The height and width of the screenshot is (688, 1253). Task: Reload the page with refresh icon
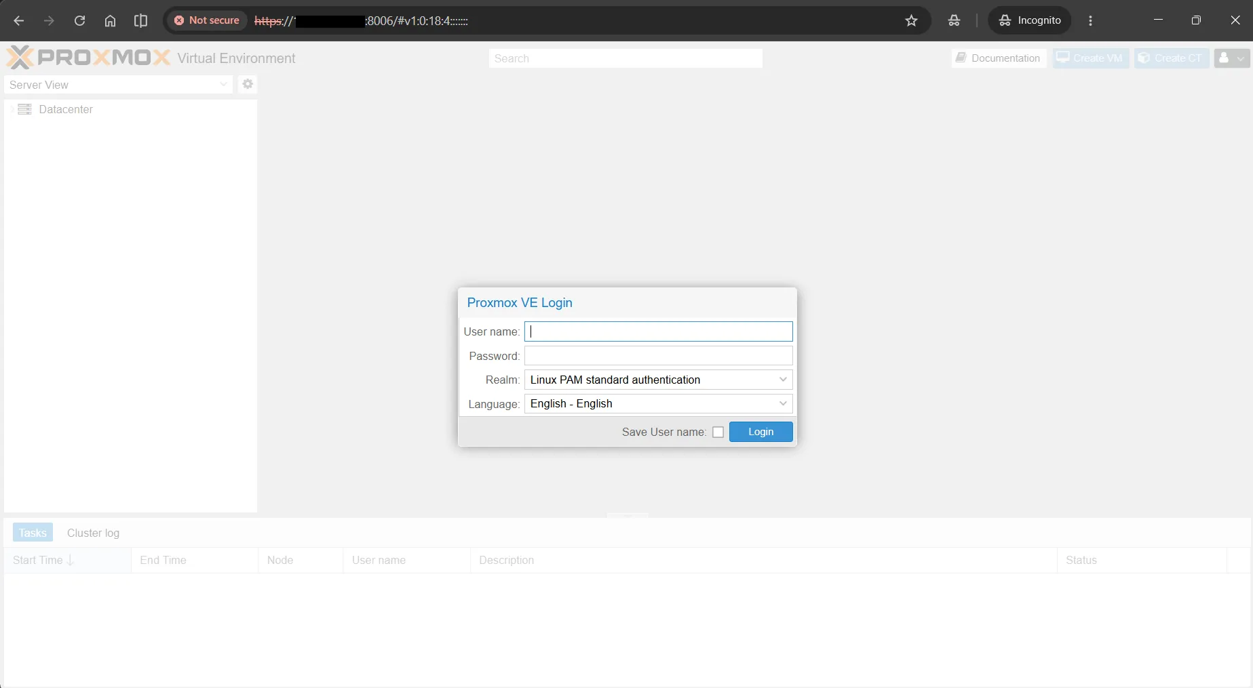(x=79, y=20)
